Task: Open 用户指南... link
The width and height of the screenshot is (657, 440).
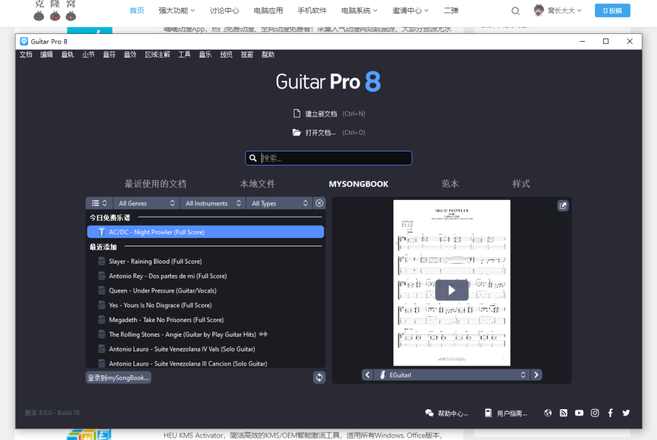Action: coord(506,413)
